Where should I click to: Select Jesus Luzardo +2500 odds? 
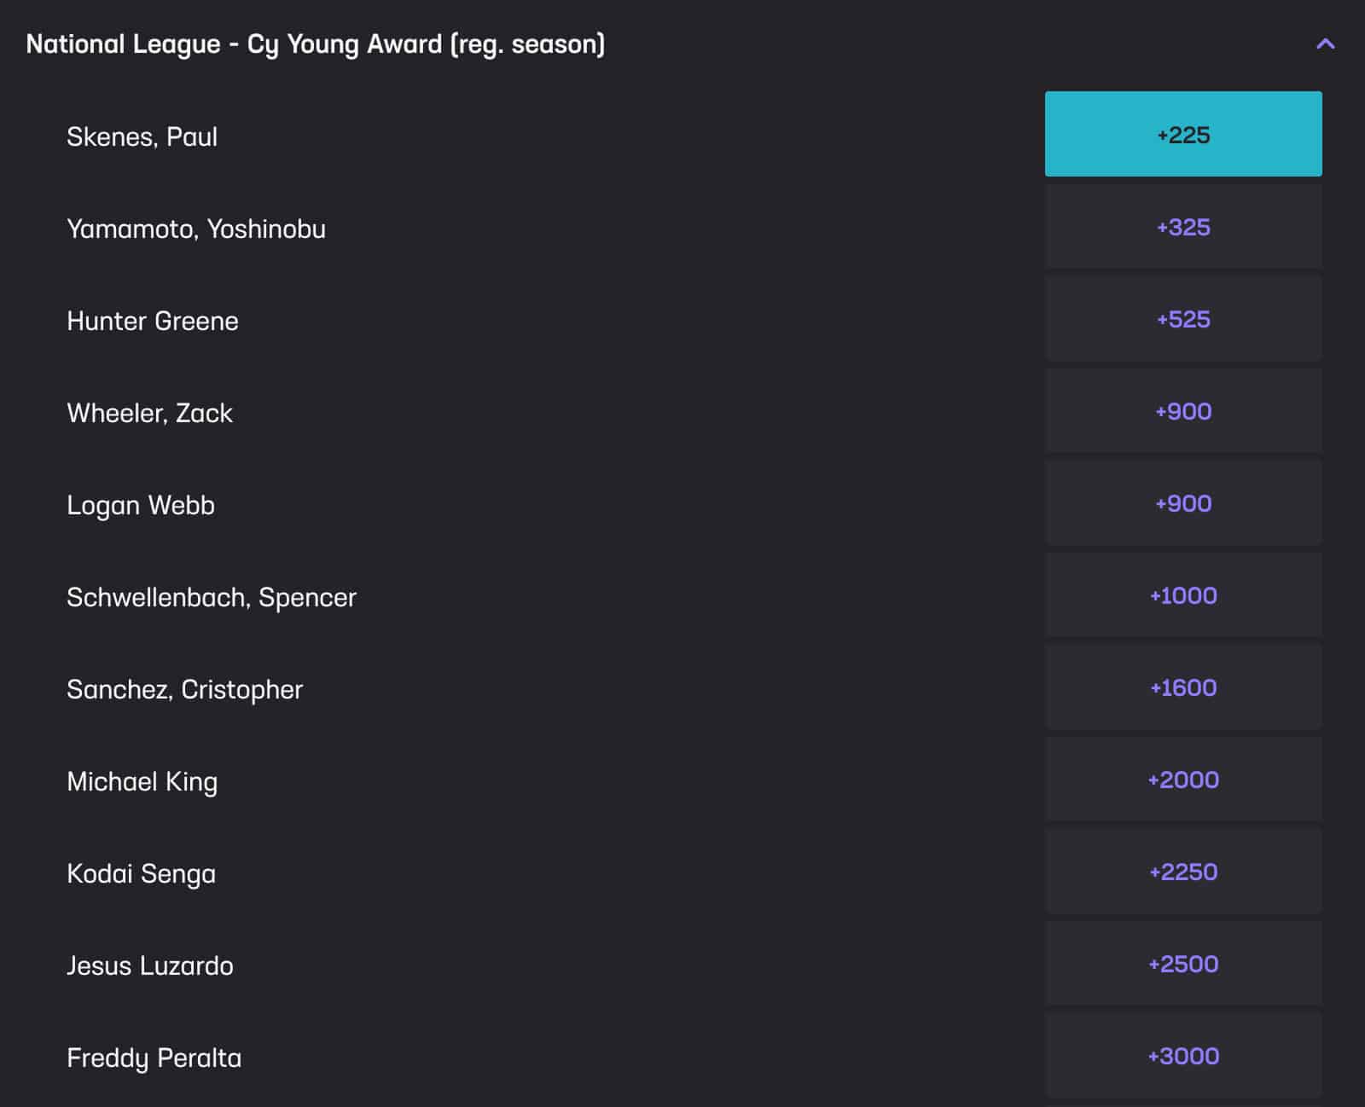coord(1182,964)
